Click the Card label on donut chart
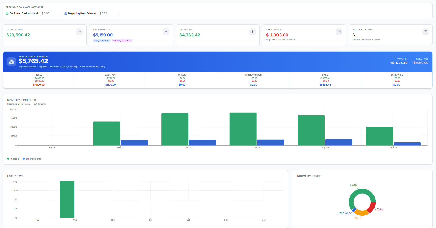The image size is (436, 228). 358,218
